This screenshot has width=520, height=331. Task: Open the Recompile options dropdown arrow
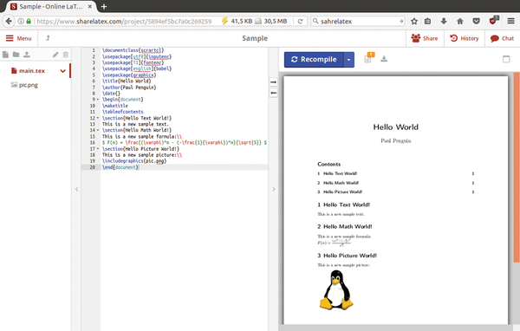pyautogui.click(x=349, y=60)
